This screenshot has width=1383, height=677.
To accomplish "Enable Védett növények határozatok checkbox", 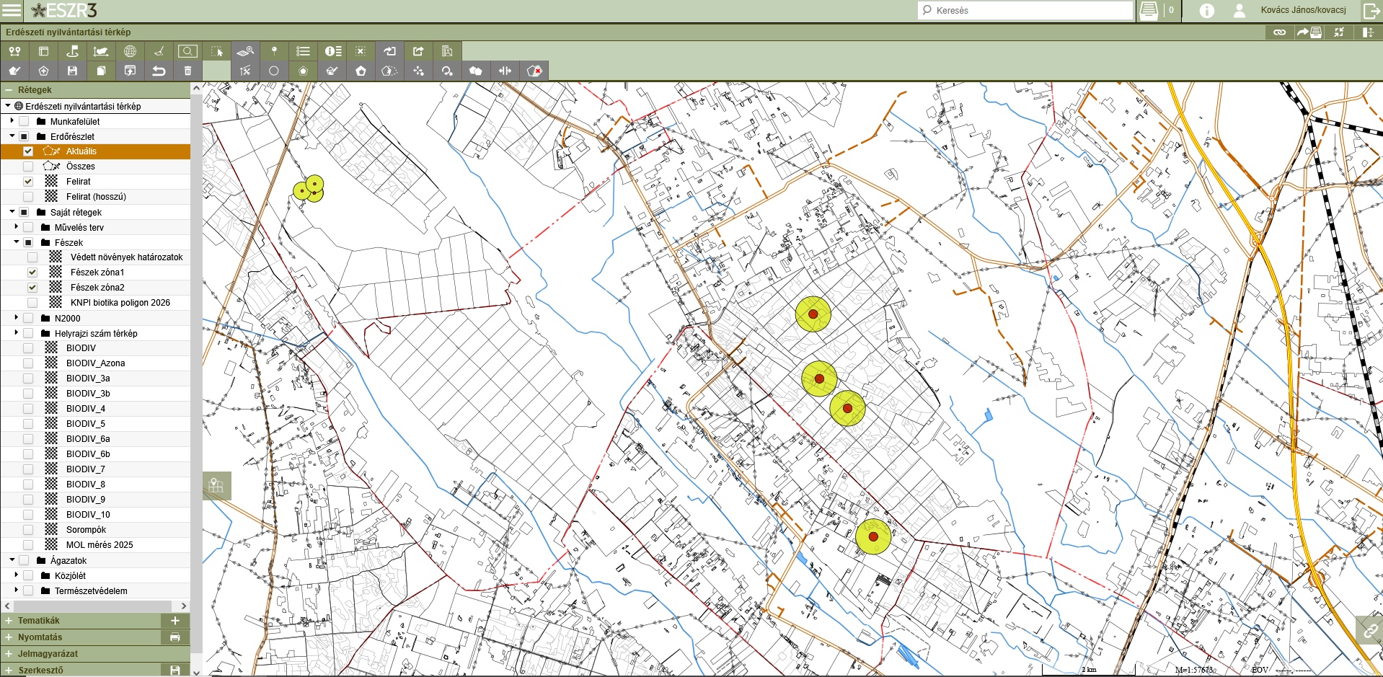I will (32, 257).
